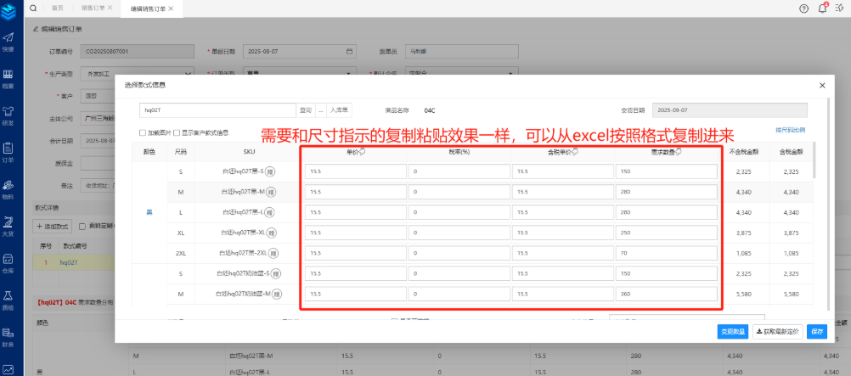Click the 赠 gift badge on 白坯hq02T黑-S
Screen dimensions: 851x376
tap(271, 171)
